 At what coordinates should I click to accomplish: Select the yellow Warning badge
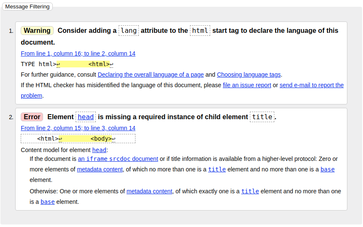click(x=37, y=30)
